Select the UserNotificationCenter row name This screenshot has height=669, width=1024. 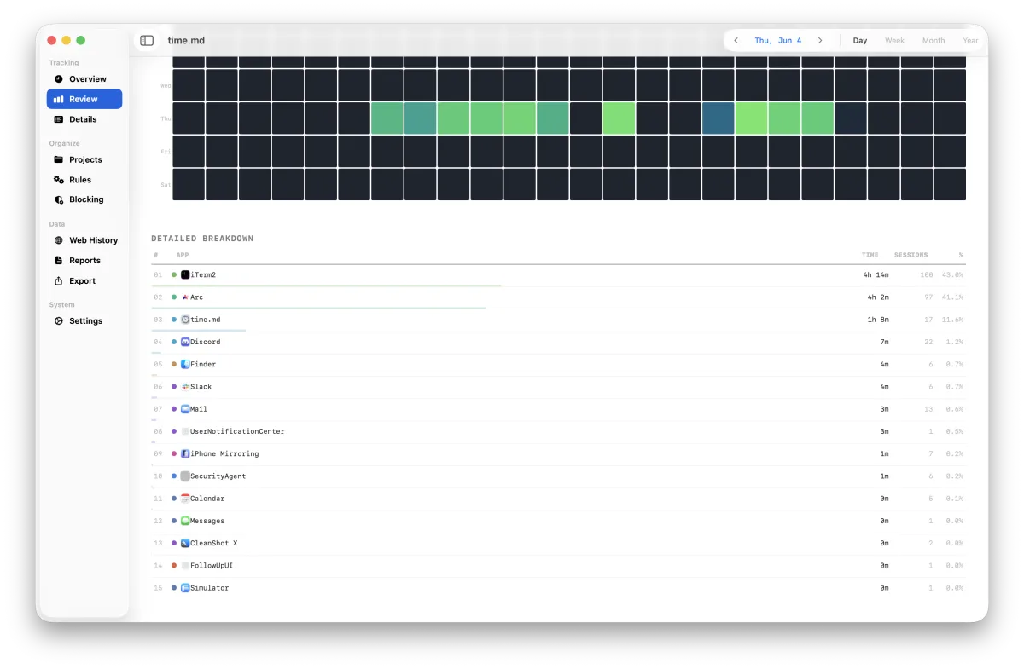click(x=237, y=431)
